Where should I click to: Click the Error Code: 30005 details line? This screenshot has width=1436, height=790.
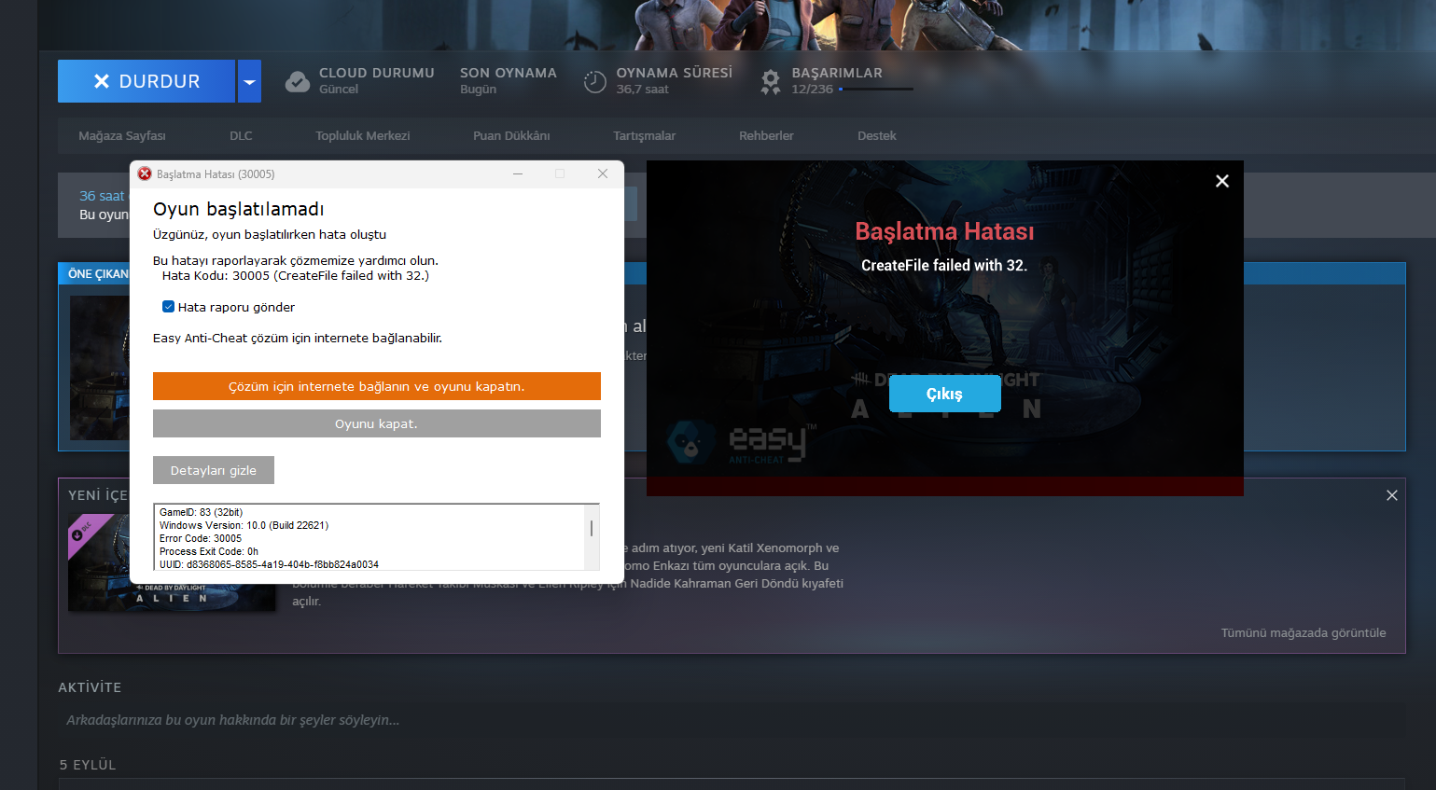[201, 538]
